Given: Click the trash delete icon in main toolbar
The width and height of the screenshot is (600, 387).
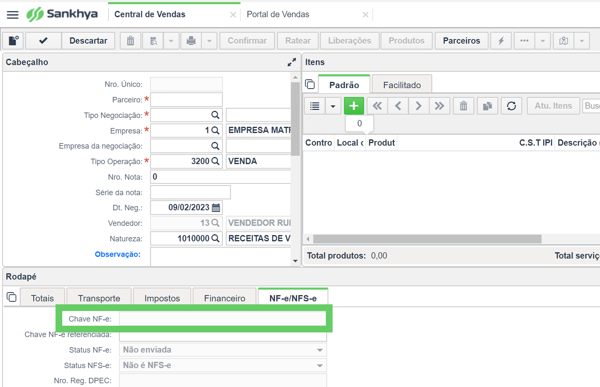Looking at the screenshot, I should 131,41.
